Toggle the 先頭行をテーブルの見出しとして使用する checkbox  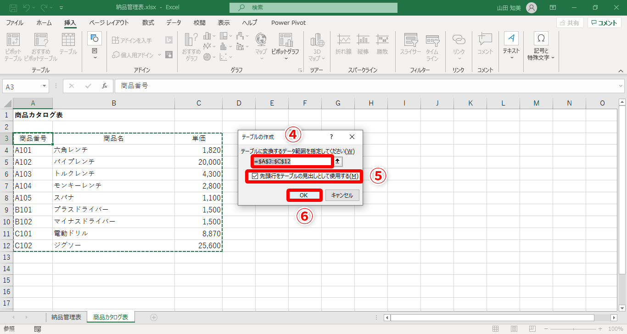(x=255, y=176)
